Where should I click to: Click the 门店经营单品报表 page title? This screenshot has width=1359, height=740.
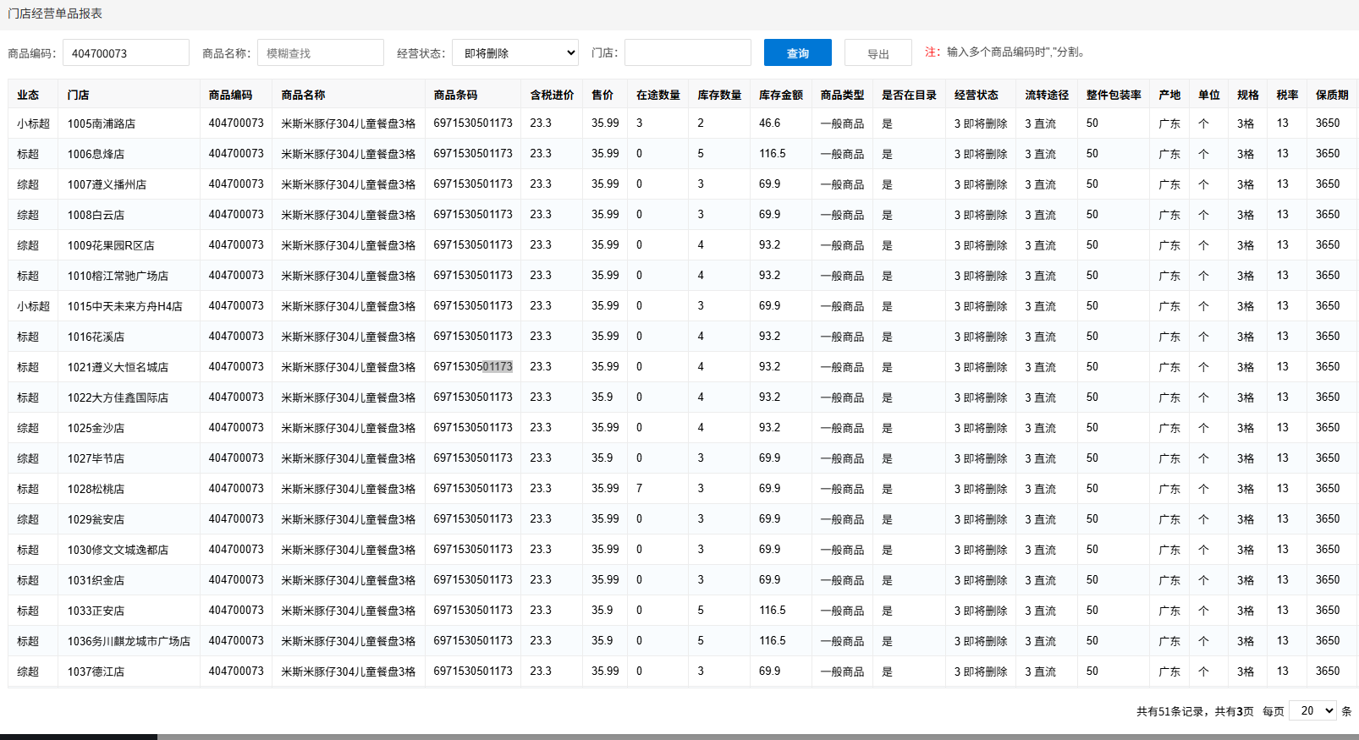point(55,14)
